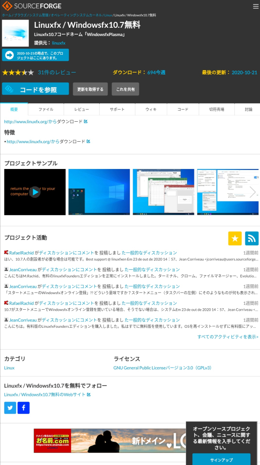Click avatar icon of first RafaelRachid entry
Viewport: 260px width, 465px height.
(6, 252)
